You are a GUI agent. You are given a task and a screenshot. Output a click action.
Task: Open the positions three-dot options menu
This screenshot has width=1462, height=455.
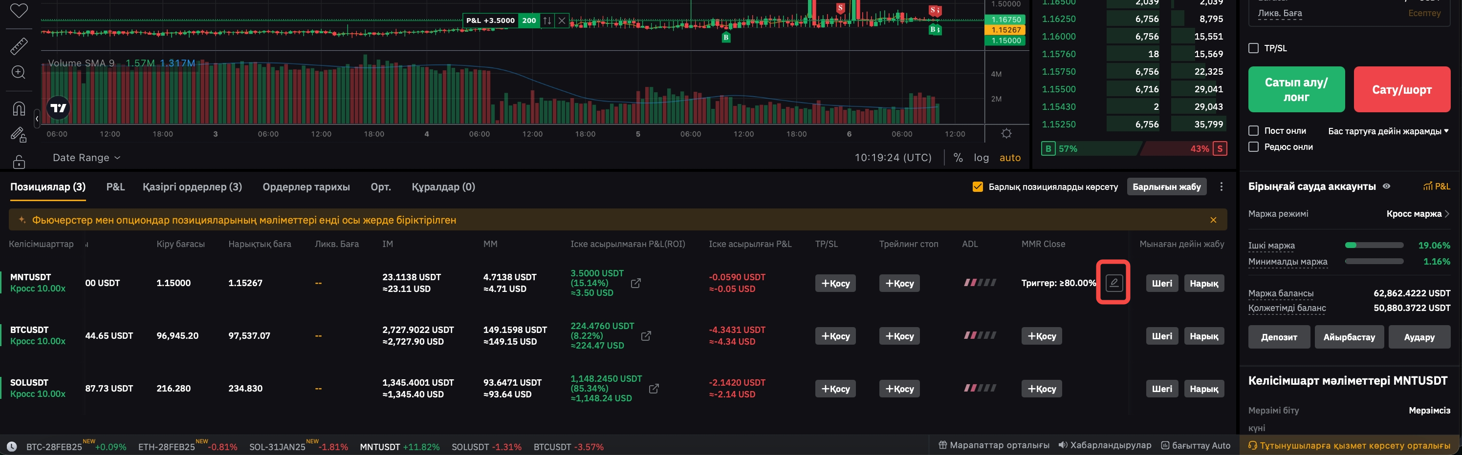(1222, 187)
